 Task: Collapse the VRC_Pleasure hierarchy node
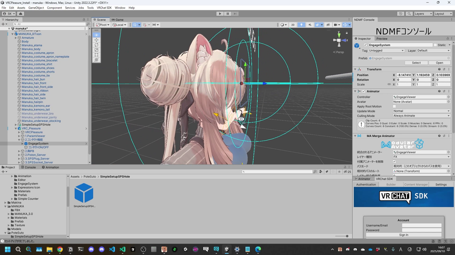point(16,128)
